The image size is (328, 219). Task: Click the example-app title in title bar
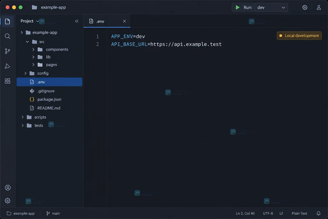point(53,7)
